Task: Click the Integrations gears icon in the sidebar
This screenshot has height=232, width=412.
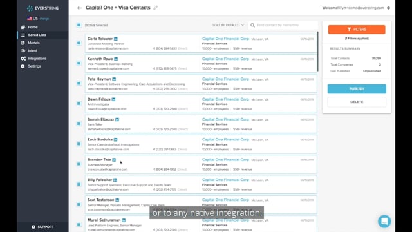Action: [x=23, y=59]
